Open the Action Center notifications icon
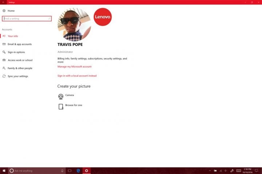This screenshot has height=174, width=262. [257, 171]
